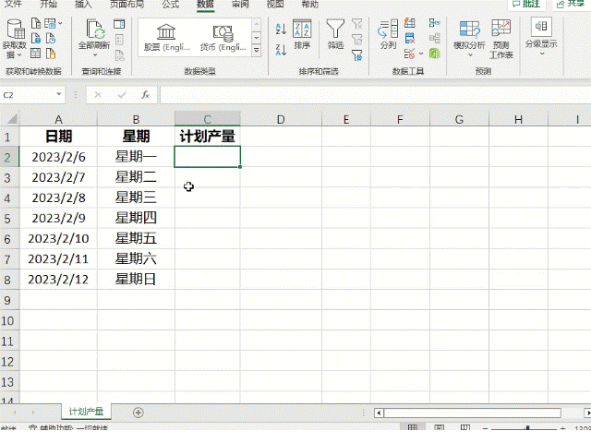
Task: Select 计划产量 sheet tab
Action: pyautogui.click(x=86, y=412)
